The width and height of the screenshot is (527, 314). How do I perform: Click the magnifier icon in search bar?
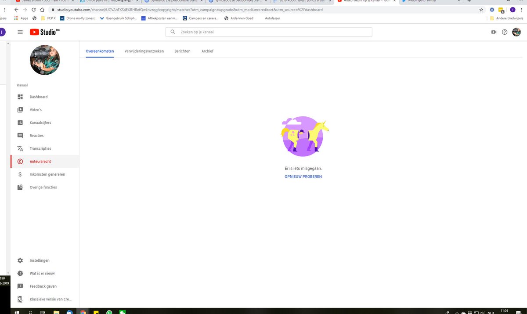pyautogui.click(x=173, y=32)
